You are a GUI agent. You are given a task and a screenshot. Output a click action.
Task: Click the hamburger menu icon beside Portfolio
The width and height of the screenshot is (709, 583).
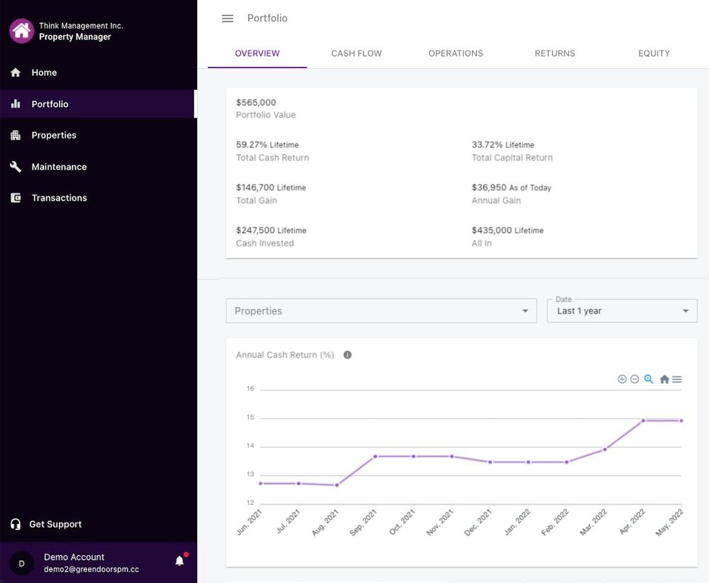tap(228, 18)
